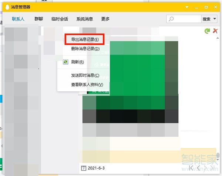Open the 临时会话 tab
222x176 pixels.
60,19
